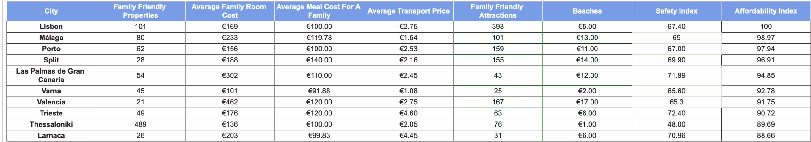
Task: Click the Larnaca row label
Action: tap(51, 136)
